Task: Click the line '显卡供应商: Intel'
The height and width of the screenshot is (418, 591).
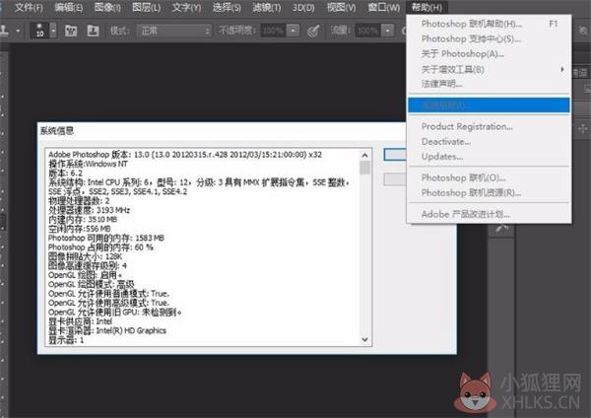Action: click(81, 321)
